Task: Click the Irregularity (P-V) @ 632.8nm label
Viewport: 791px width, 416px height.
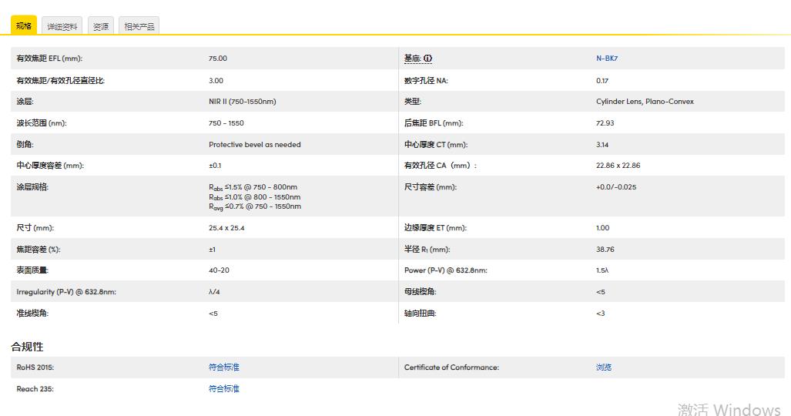Action: [x=66, y=292]
